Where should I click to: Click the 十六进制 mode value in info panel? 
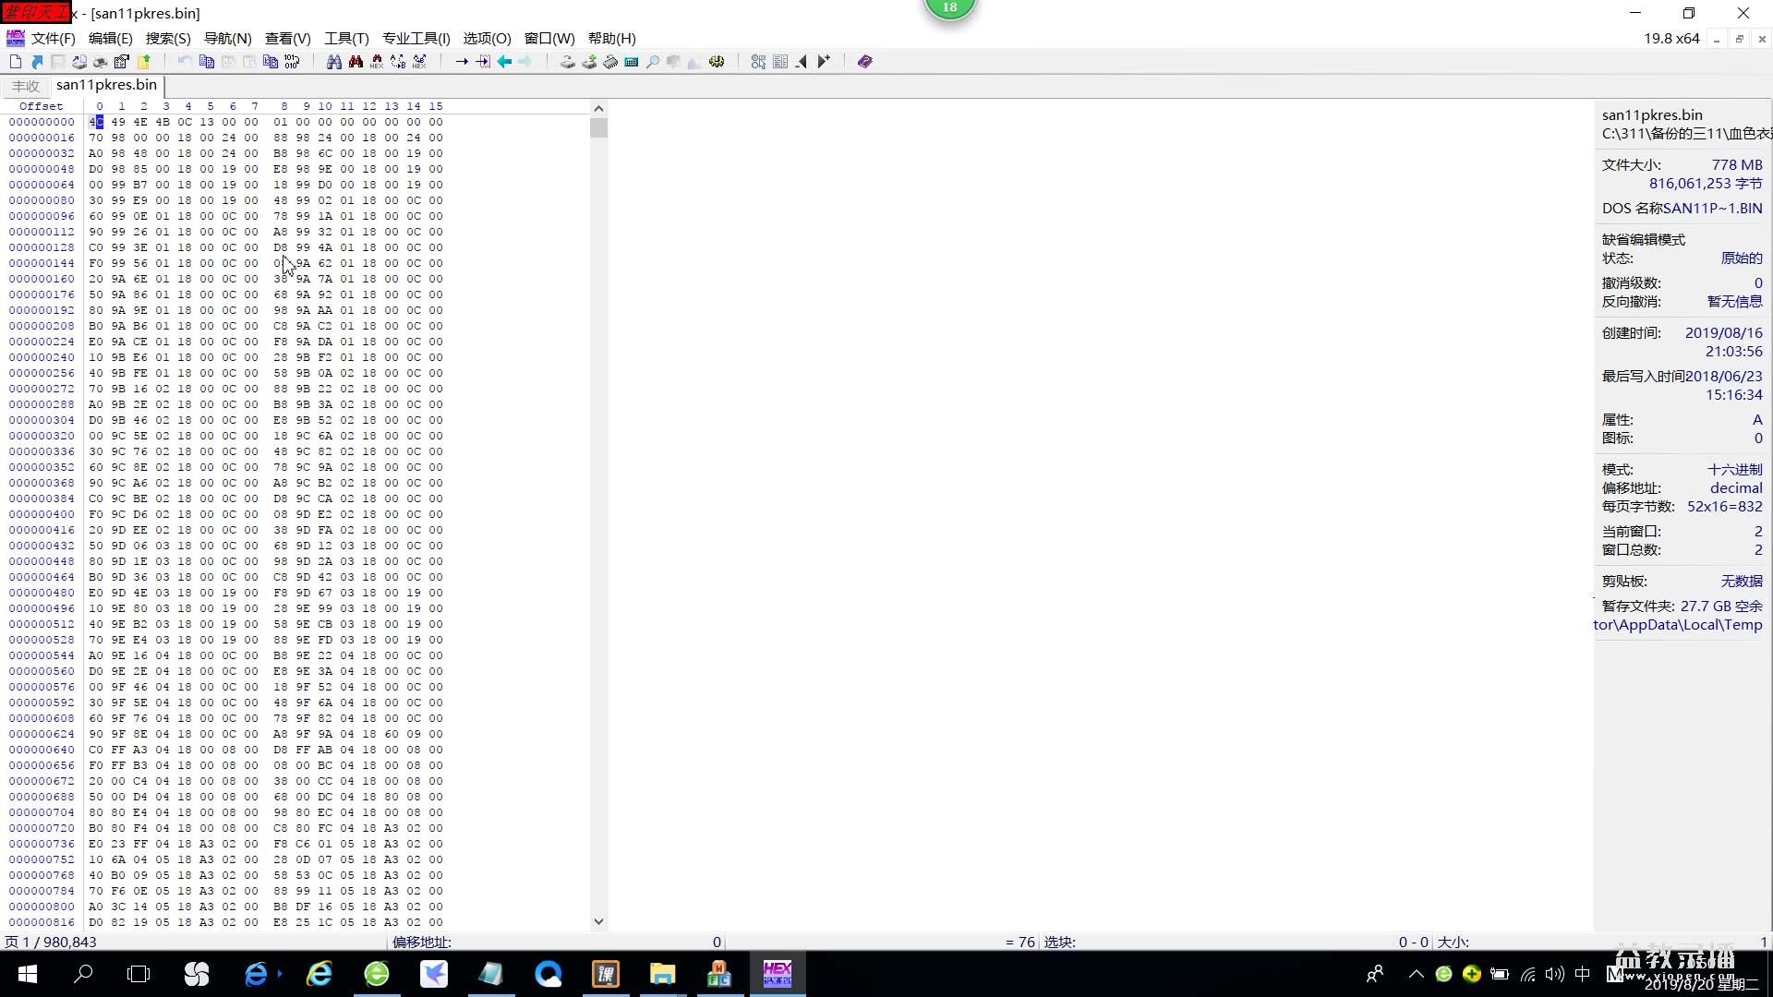pos(1734,469)
